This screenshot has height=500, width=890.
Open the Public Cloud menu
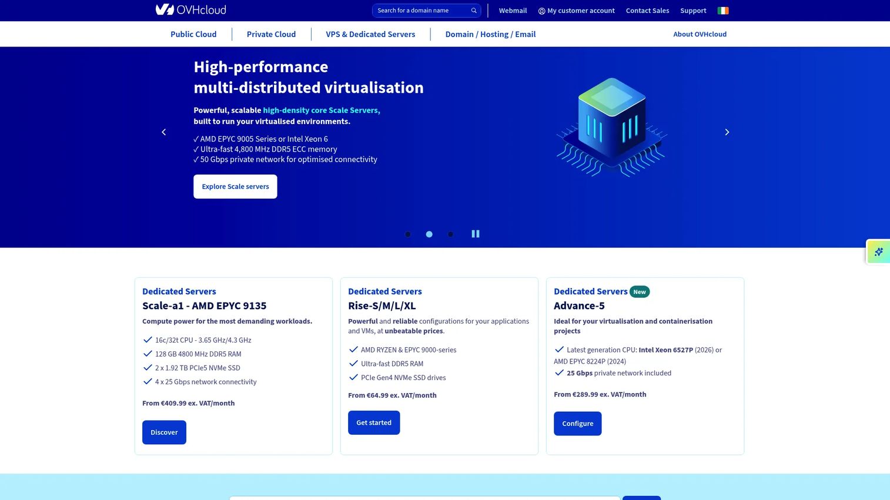pyautogui.click(x=193, y=34)
